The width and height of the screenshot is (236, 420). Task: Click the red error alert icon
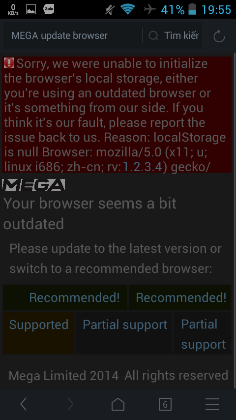[x=9, y=63]
